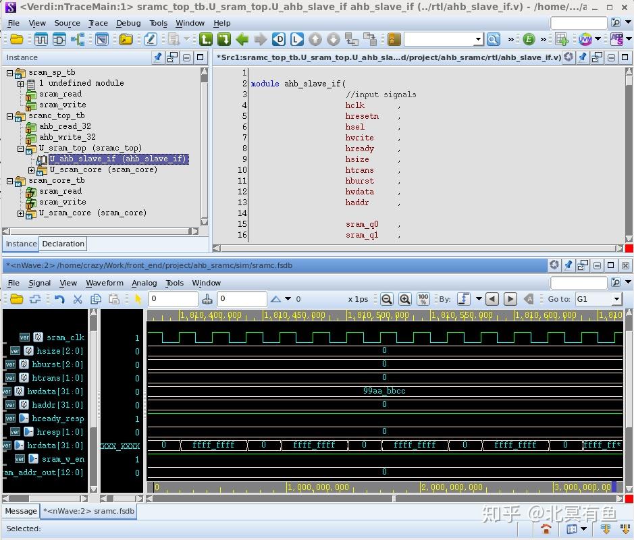The width and height of the screenshot is (634, 540).
Task: Click the scissors cut icon in nWave
Action: (x=78, y=299)
